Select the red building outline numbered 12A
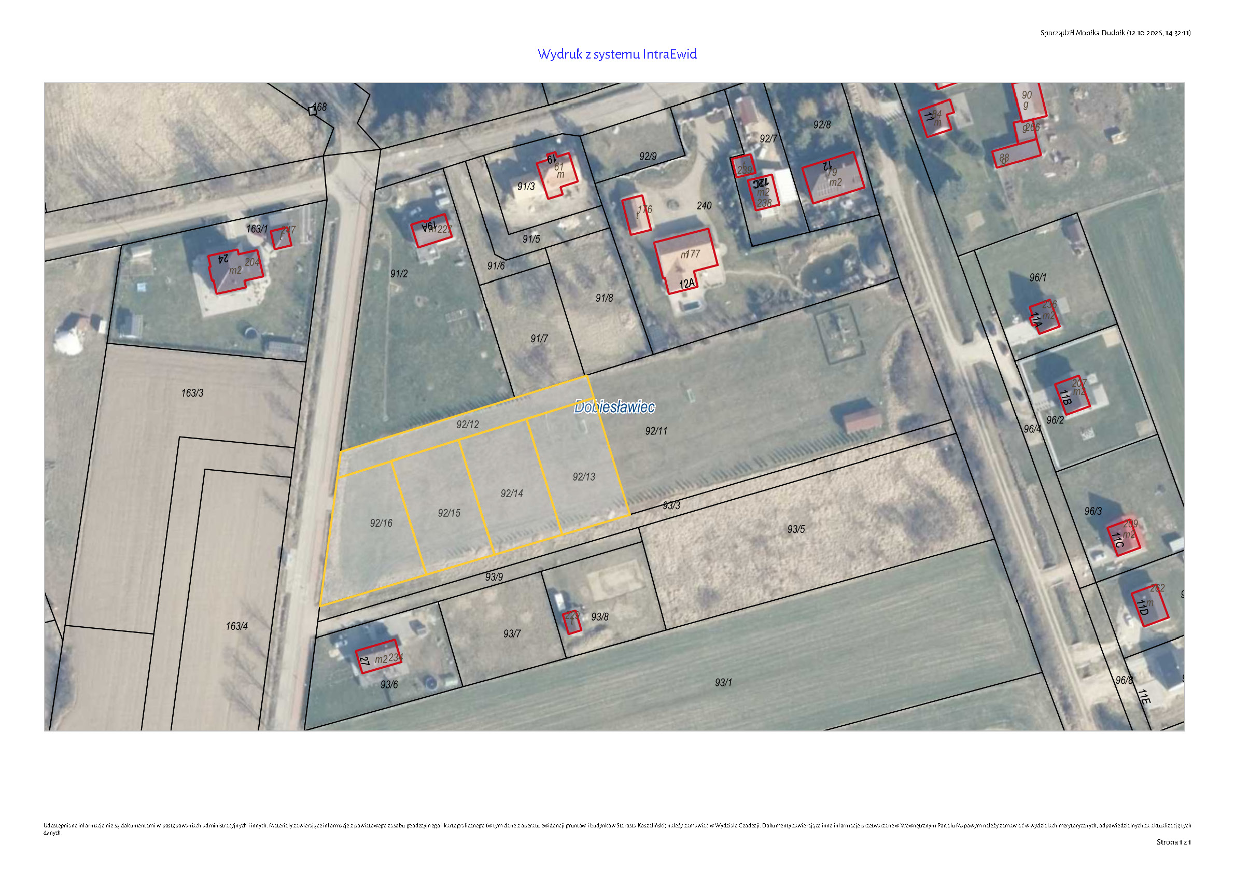 [686, 261]
